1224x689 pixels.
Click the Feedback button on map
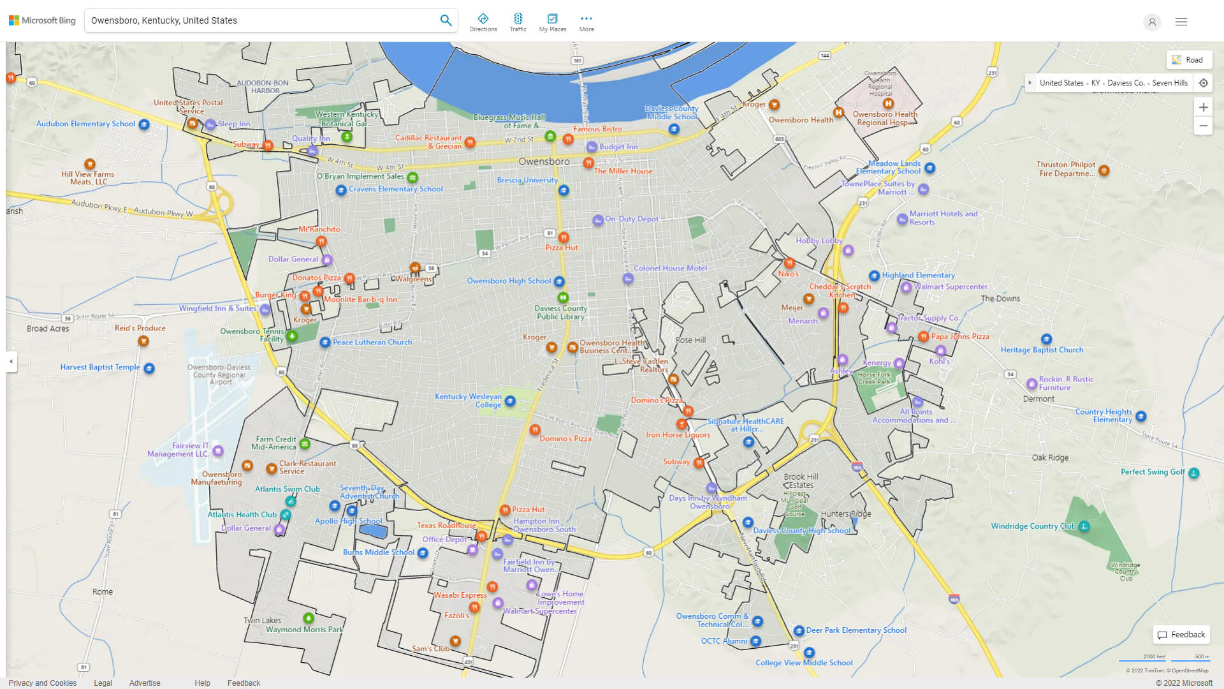[x=1181, y=635]
